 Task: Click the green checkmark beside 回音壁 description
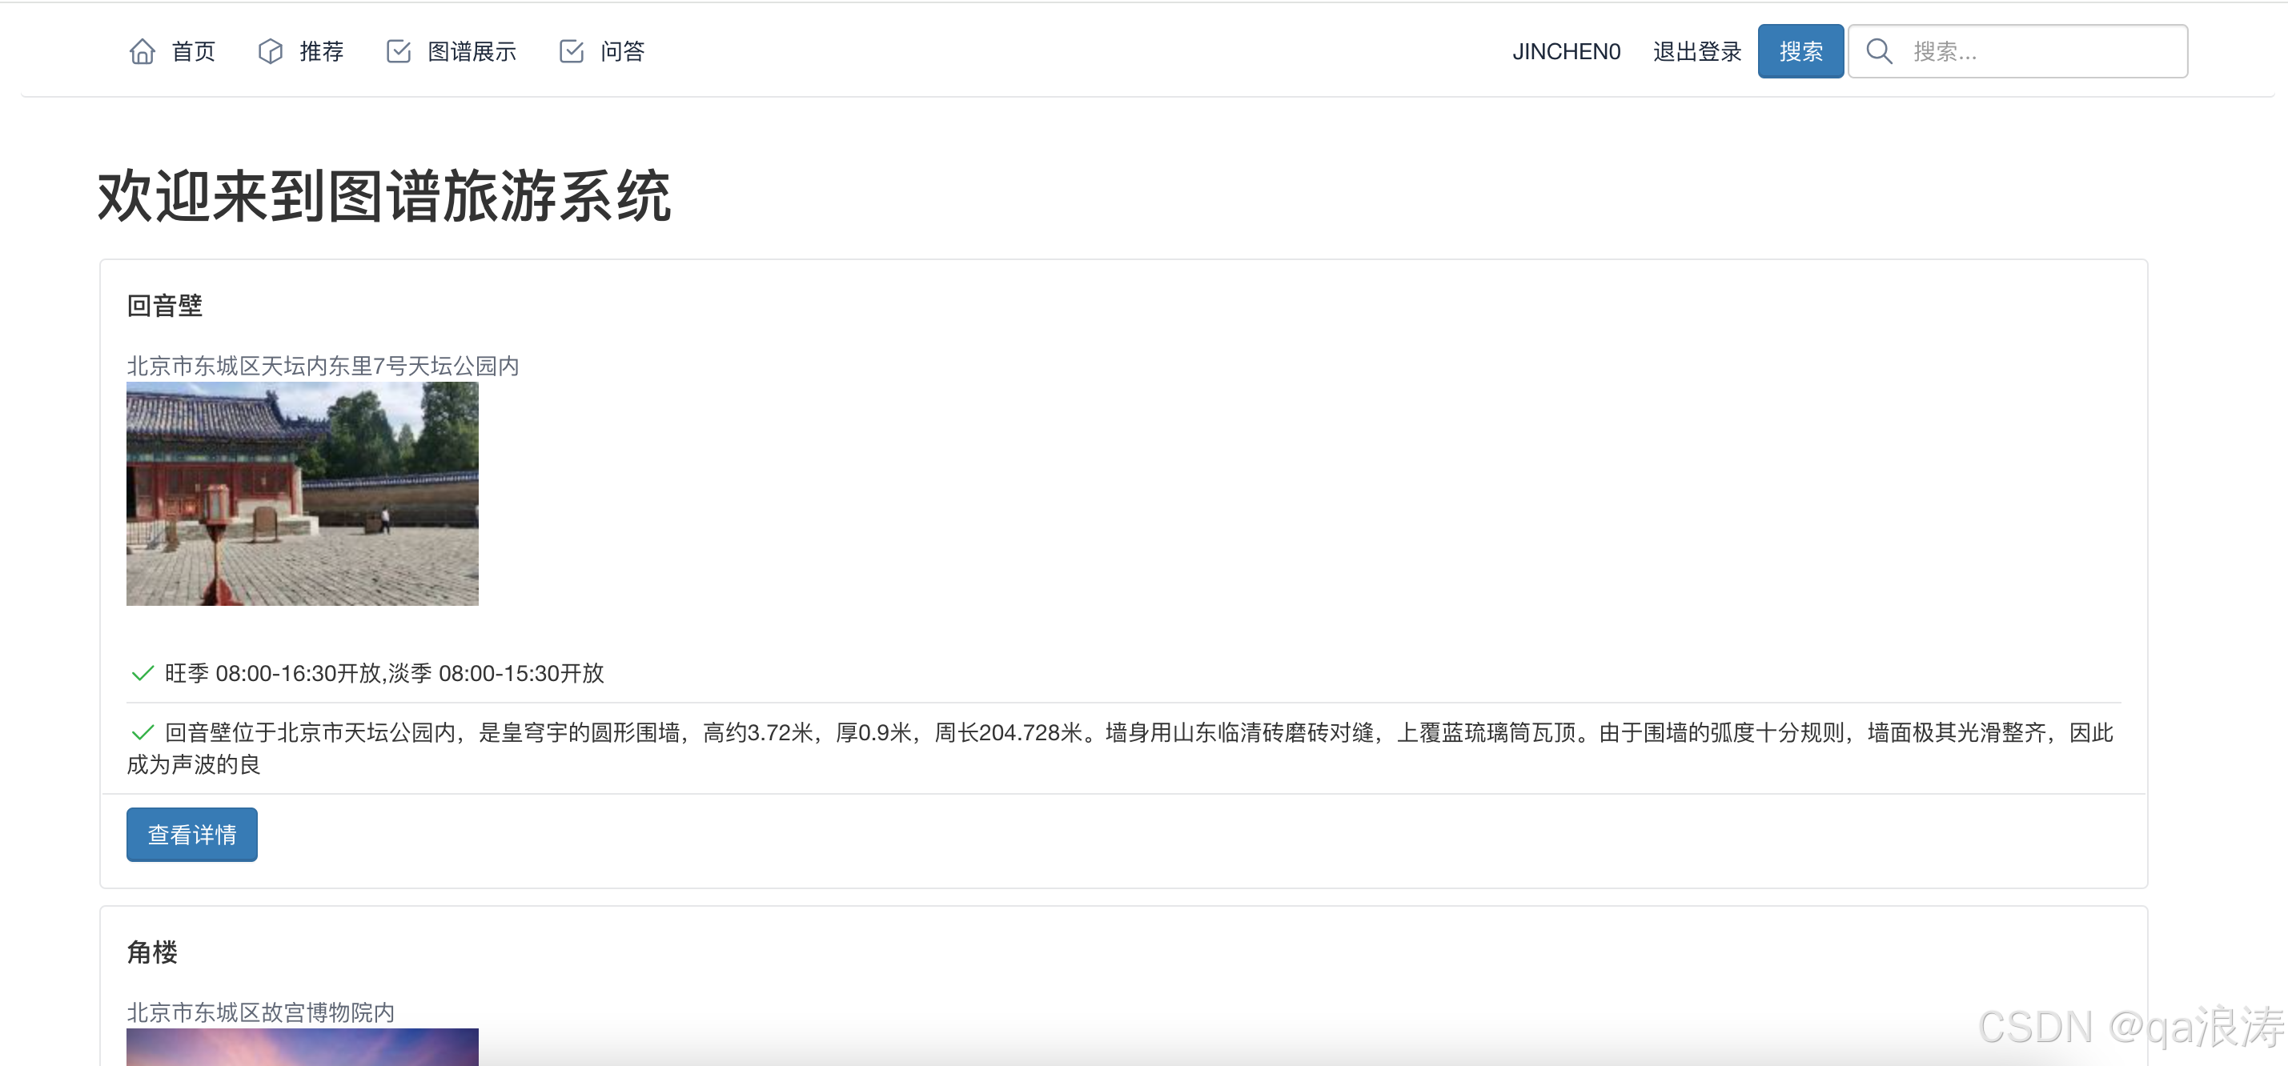click(x=142, y=732)
